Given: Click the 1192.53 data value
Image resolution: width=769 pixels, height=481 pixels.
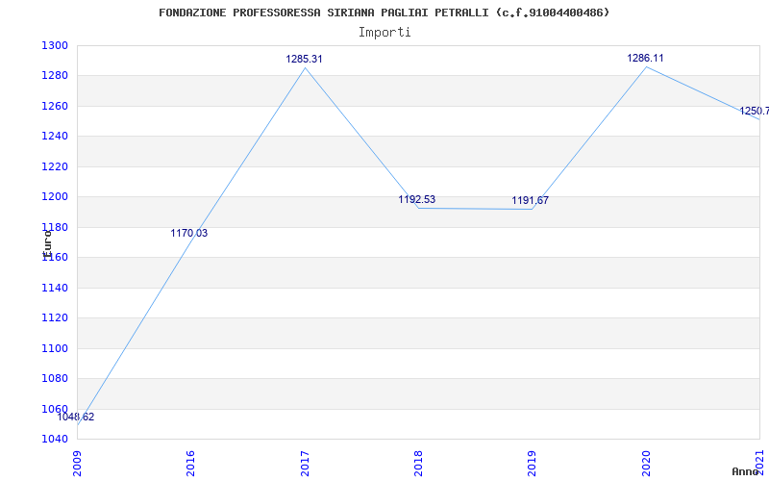Looking at the screenshot, I should [417, 200].
